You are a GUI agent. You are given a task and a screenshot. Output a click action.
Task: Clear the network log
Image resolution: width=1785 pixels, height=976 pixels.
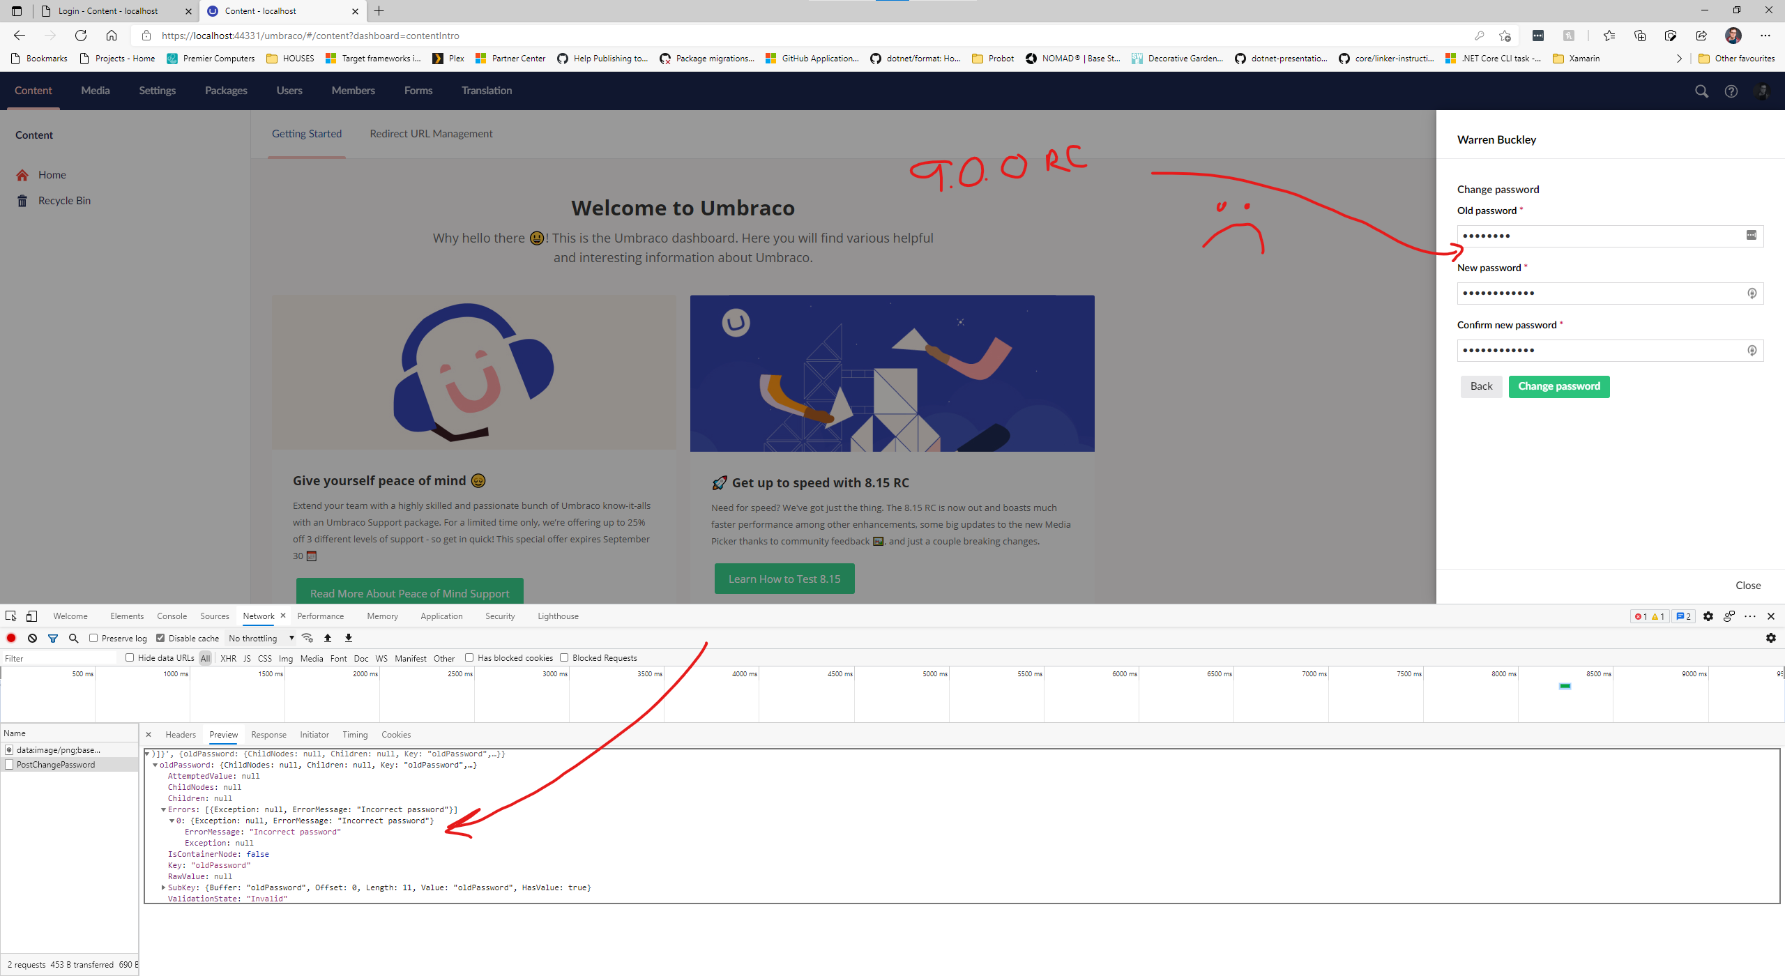click(x=32, y=638)
